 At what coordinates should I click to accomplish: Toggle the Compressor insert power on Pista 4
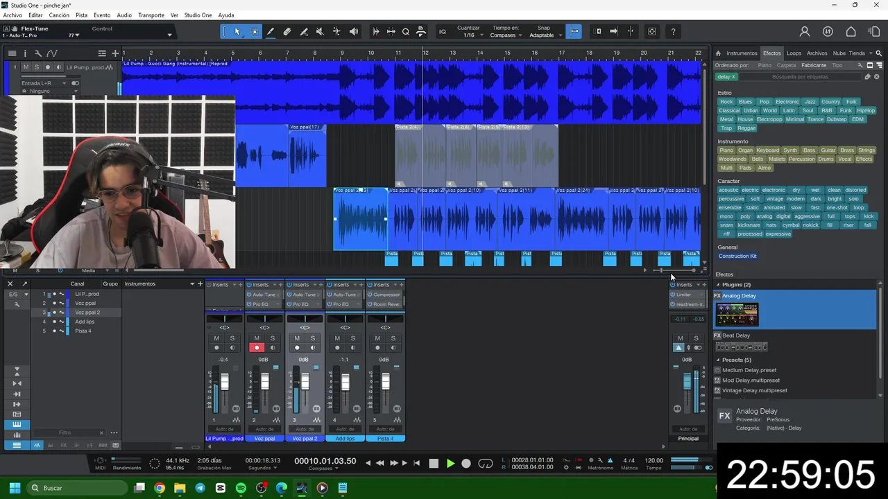[x=370, y=295]
